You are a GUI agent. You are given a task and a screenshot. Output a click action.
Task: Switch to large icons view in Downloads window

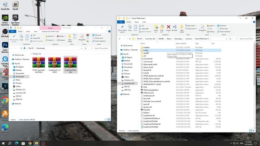click(109, 119)
